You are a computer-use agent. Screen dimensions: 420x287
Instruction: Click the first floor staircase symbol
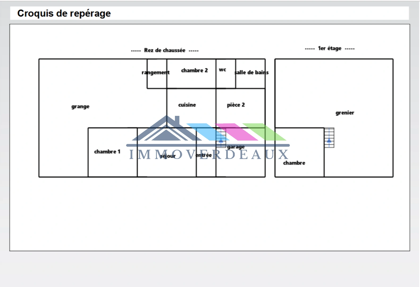[329, 138]
